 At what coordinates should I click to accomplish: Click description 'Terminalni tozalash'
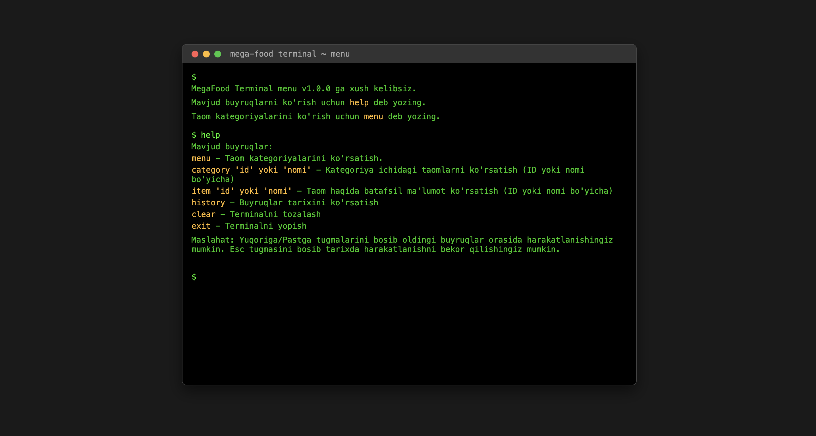[275, 214]
